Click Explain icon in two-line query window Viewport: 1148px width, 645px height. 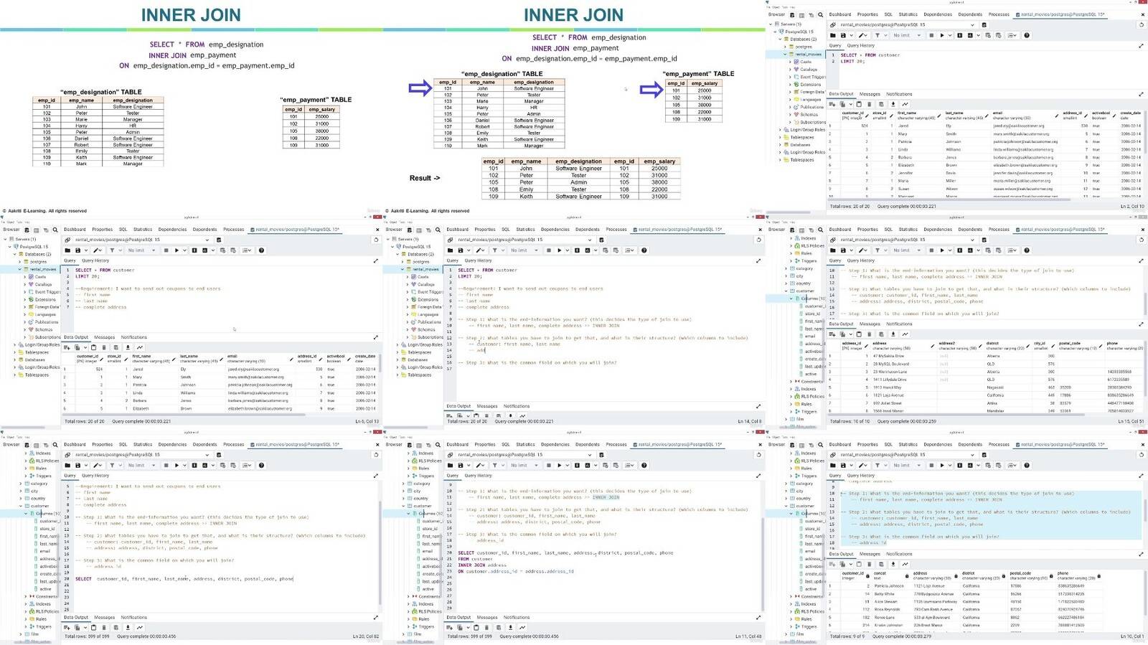pos(959,35)
